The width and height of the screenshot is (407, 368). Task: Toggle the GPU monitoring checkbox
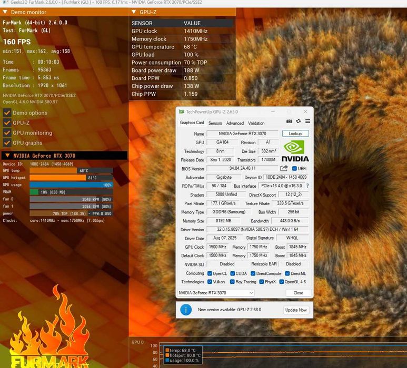tap(7, 132)
